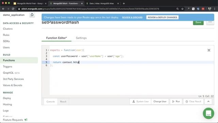Open the three-dots more options menu
Image resolution: width=218 pixels, height=123 pixels.
click(x=210, y=22)
